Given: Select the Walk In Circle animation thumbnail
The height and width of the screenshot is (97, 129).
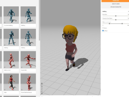Looking at the screenshot, I should (11, 60).
